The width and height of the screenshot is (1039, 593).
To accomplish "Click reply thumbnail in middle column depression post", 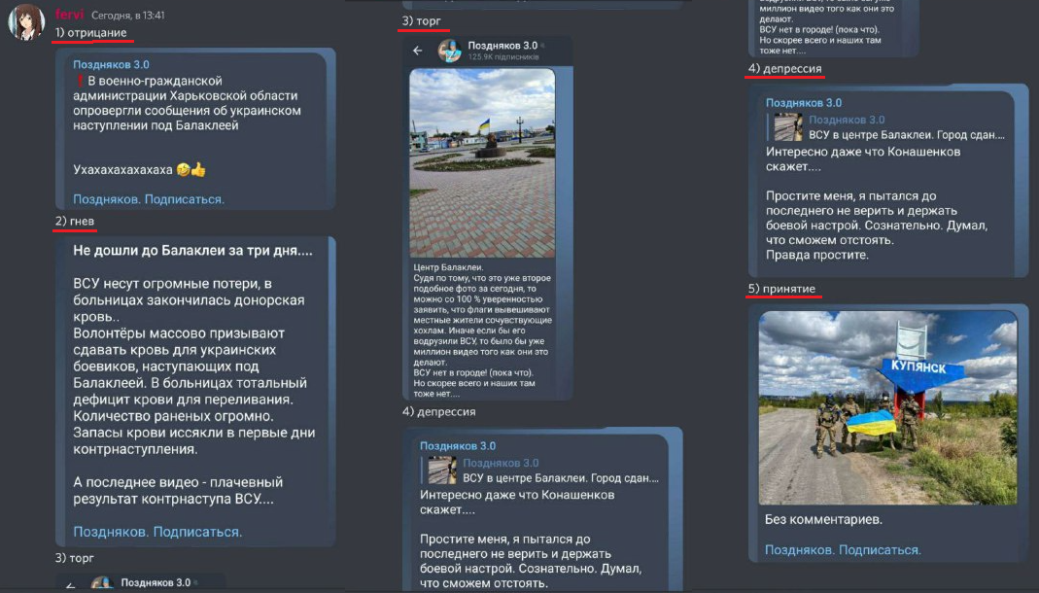I will tap(442, 471).
